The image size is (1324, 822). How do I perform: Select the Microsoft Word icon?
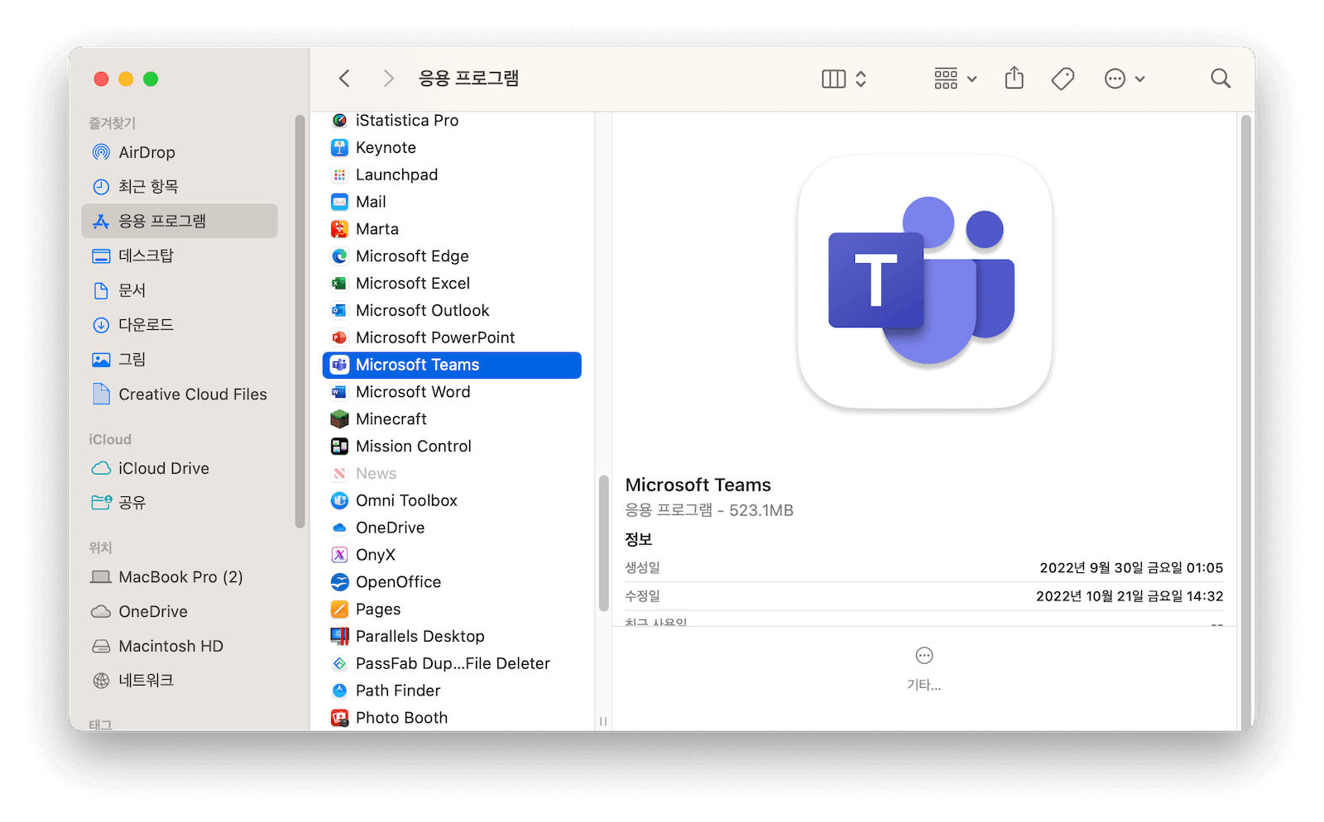click(x=339, y=392)
